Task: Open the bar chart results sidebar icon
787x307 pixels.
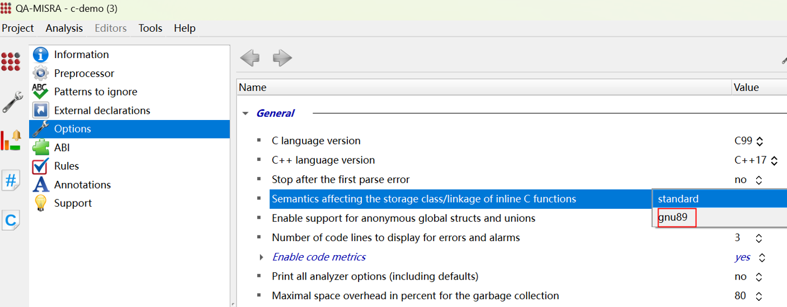Action: (11, 141)
